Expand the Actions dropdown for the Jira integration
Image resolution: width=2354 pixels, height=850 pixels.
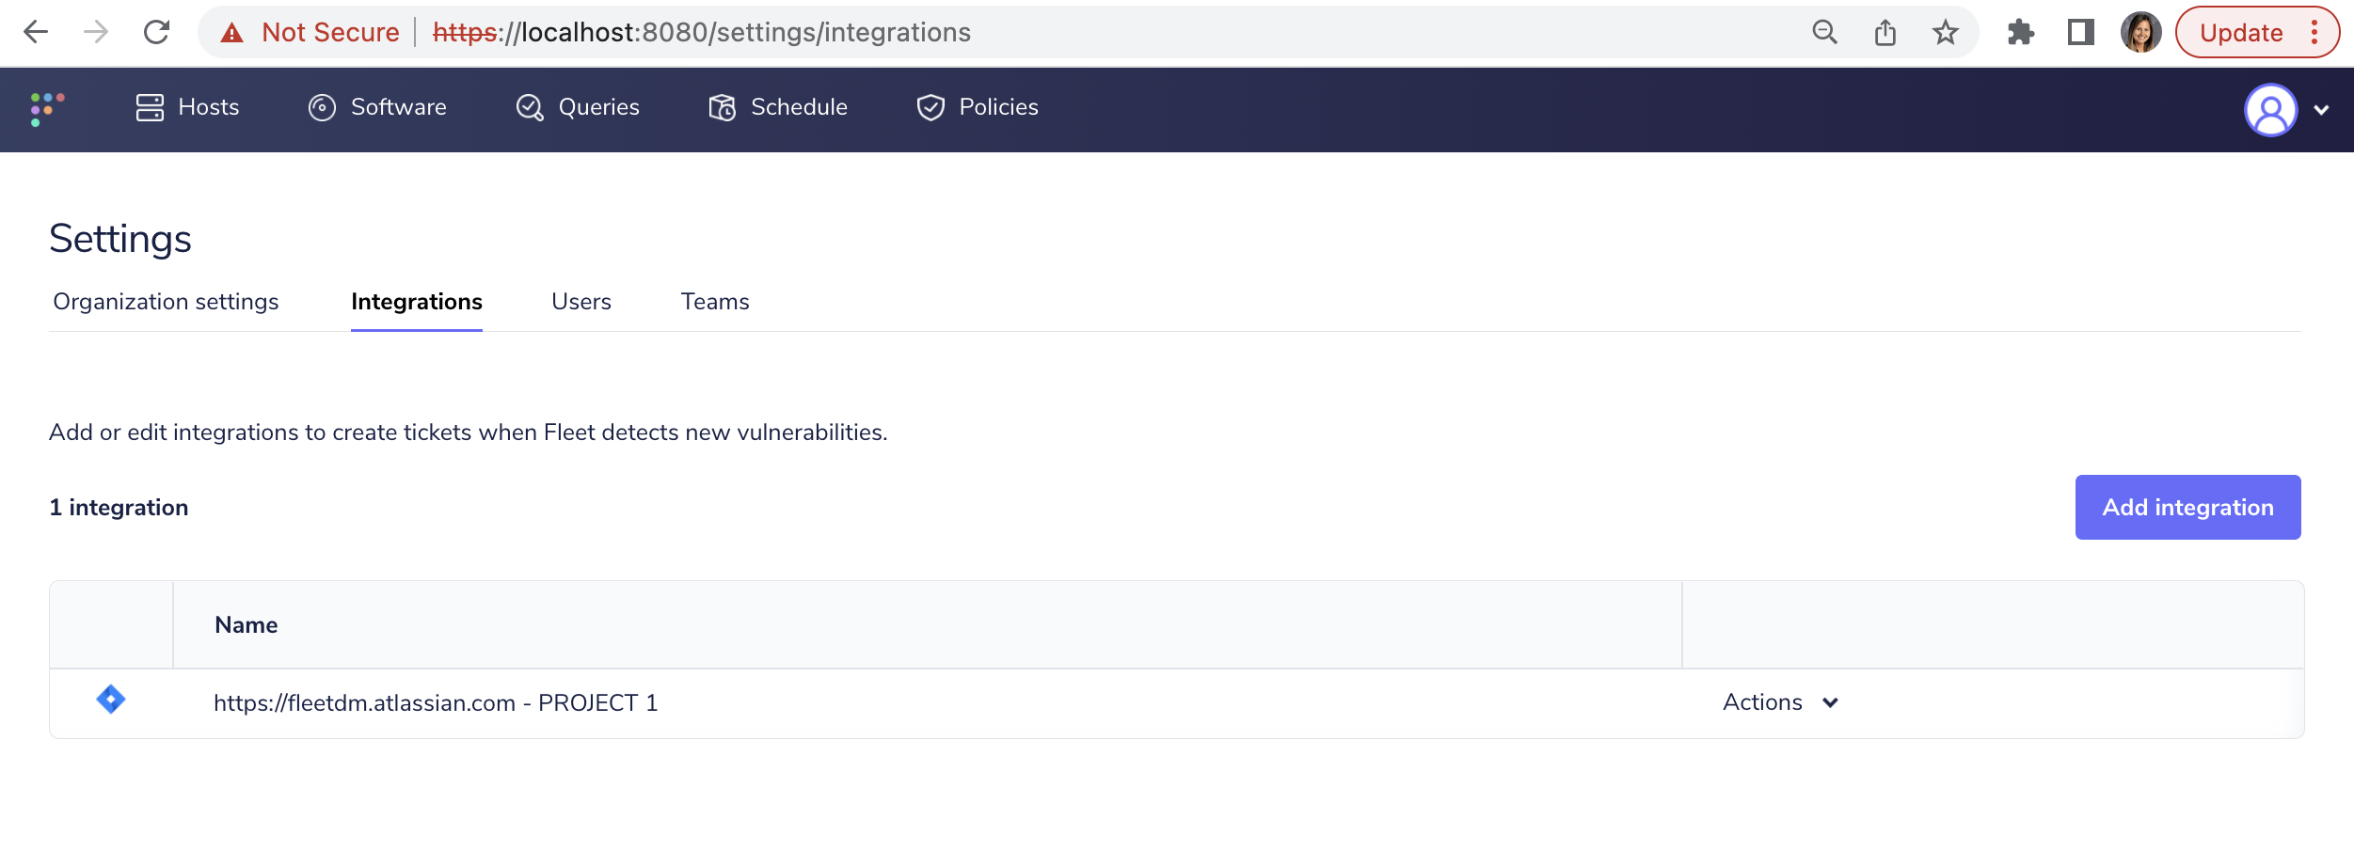(1780, 701)
